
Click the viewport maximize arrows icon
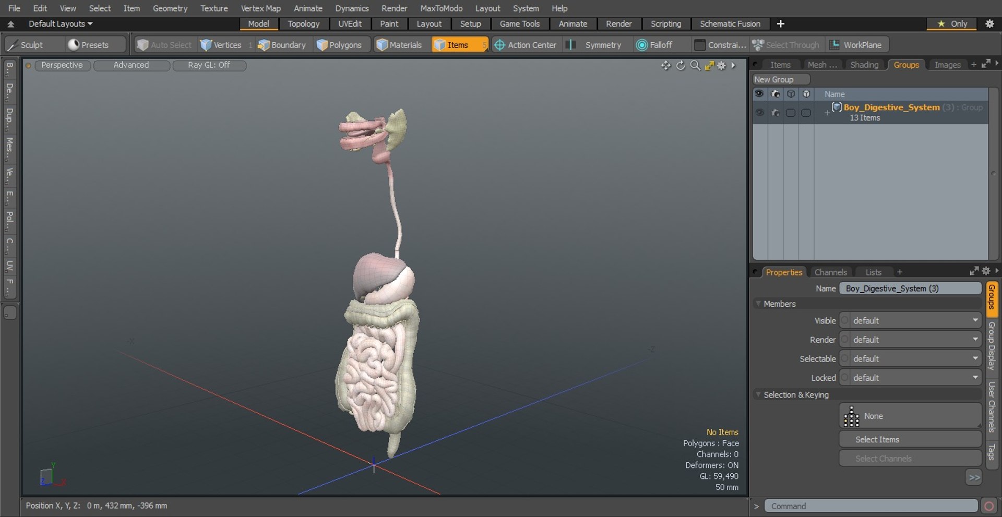click(x=709, y=65)
